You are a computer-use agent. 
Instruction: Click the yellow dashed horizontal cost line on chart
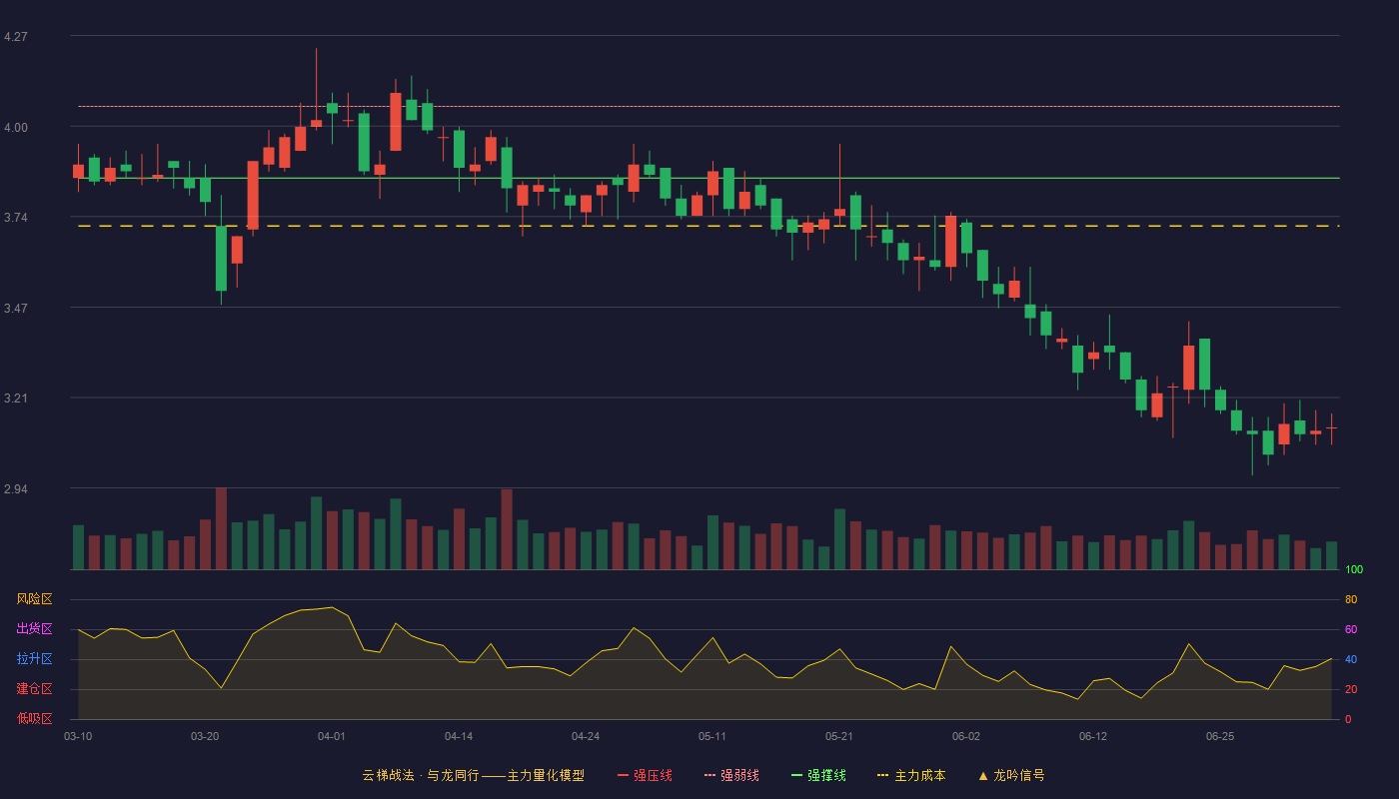[708, 226]
